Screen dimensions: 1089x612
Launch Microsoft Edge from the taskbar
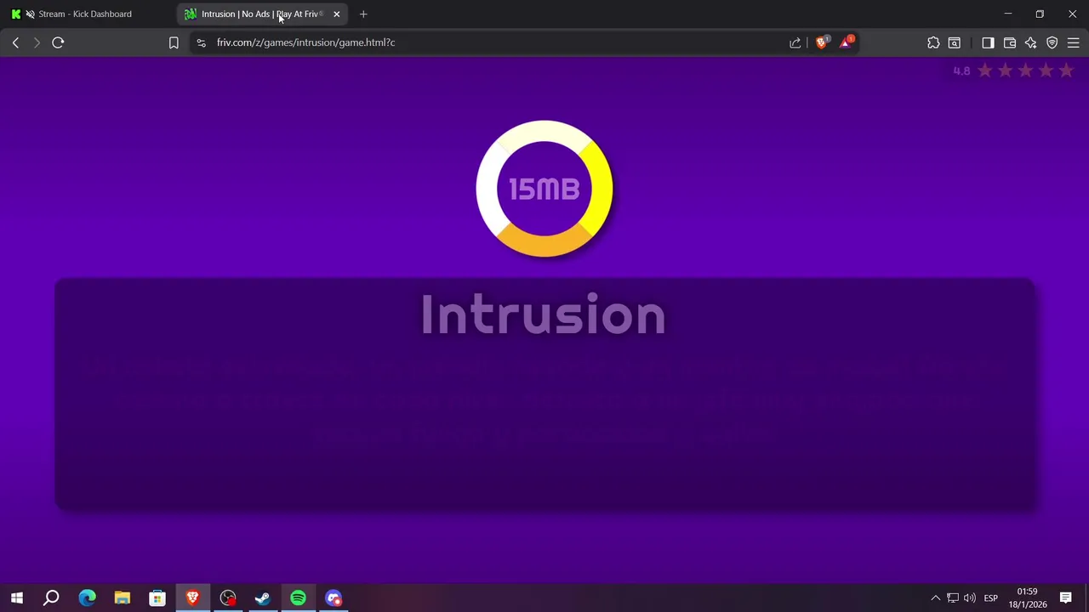(x=87, y=598)
